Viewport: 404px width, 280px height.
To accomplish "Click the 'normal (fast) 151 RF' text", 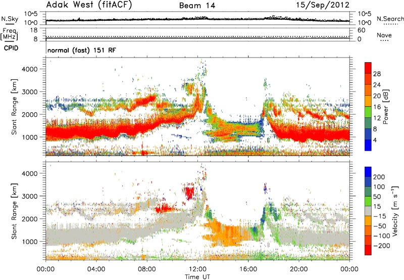I will click(x=82, y=50).
